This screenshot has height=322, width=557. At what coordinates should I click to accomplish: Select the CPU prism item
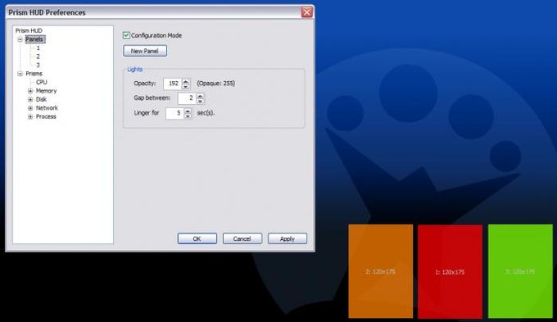pyautogui.click(x=42, y=82)
